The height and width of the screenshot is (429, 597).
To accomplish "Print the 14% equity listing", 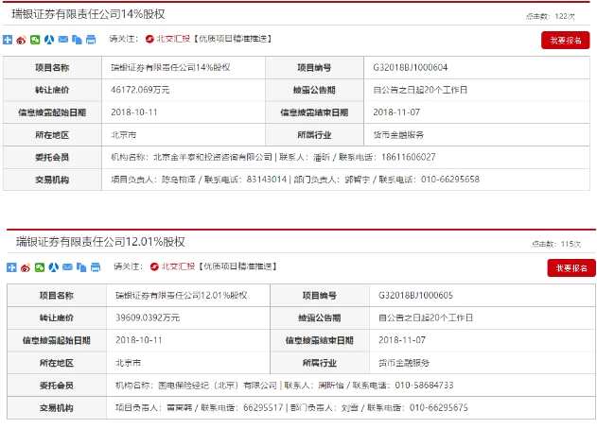I will [x=91, y=40].
